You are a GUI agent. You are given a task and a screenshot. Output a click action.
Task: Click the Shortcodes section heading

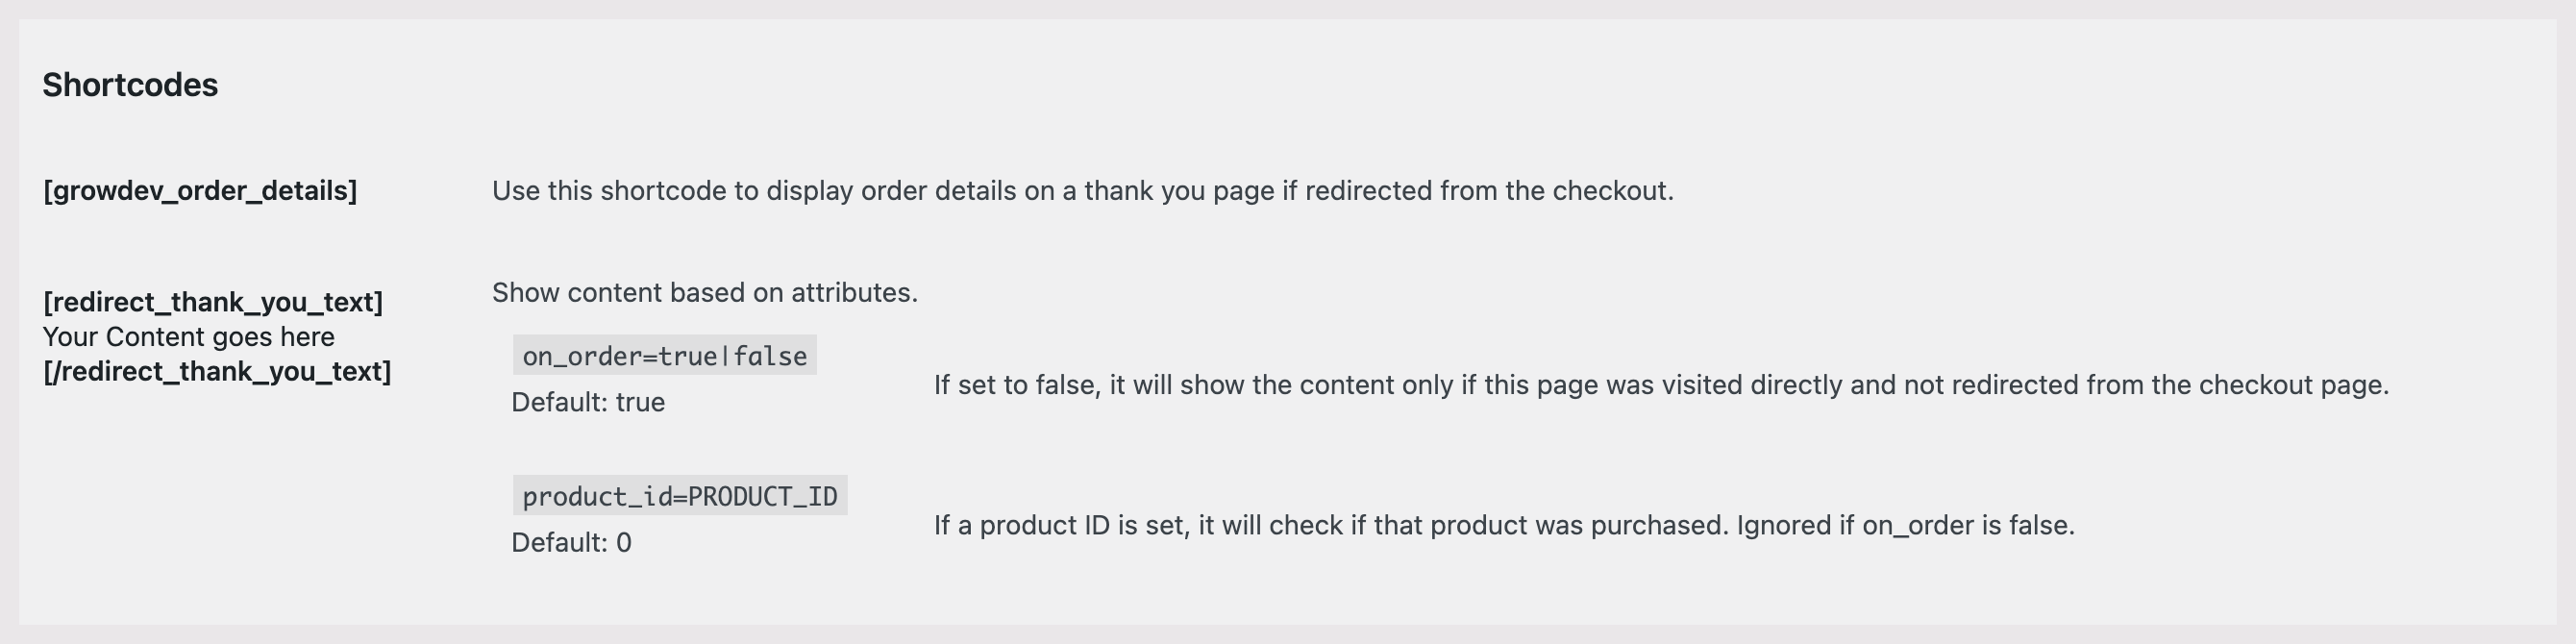click(130, 85)
